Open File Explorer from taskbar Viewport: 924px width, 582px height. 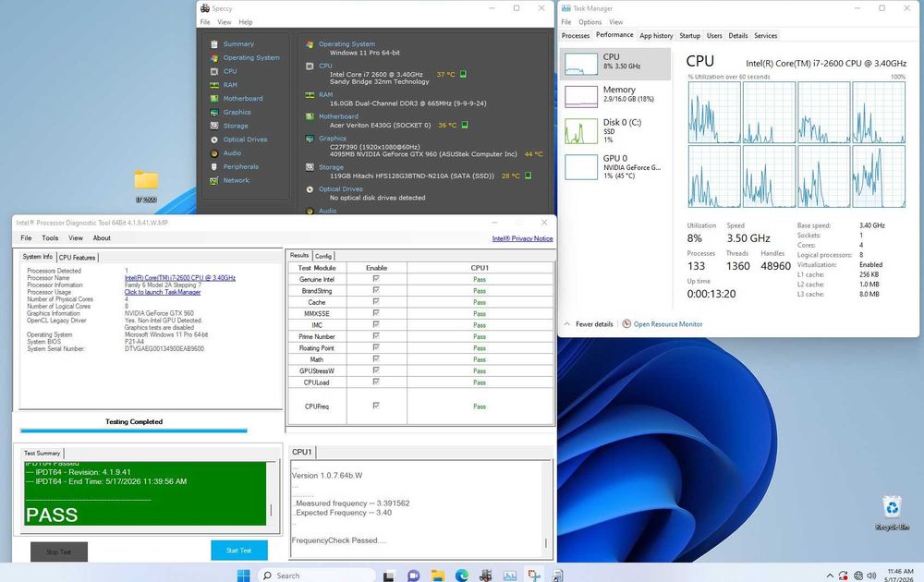coord(437,576)
